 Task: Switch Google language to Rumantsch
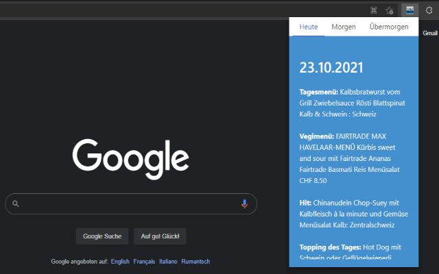click(195, 262)
